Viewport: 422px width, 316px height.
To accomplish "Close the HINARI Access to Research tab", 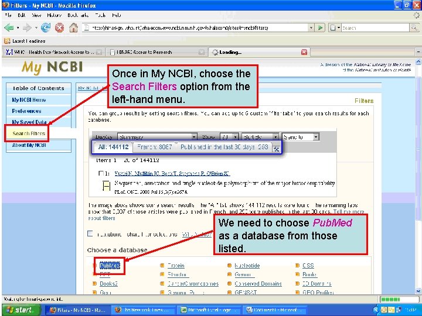I will click(201, 52).
